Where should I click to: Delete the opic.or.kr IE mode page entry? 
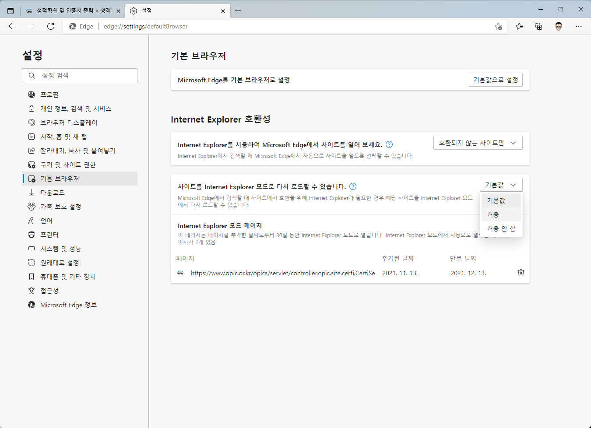coord(521,273)
